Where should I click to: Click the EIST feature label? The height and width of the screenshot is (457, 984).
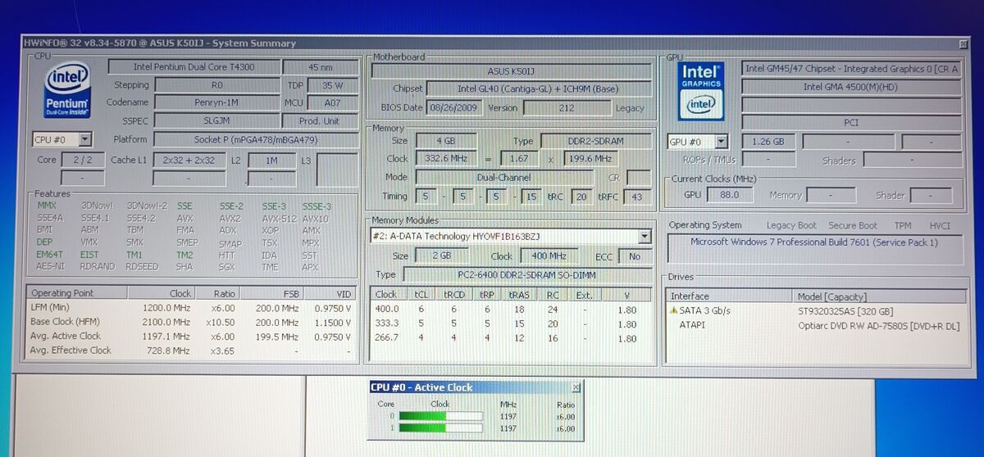[90, 255]
